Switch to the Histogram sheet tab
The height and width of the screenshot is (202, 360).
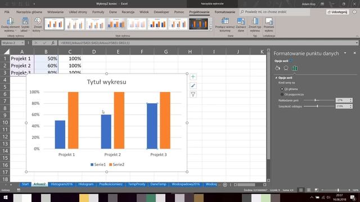[x=86, y=185]
